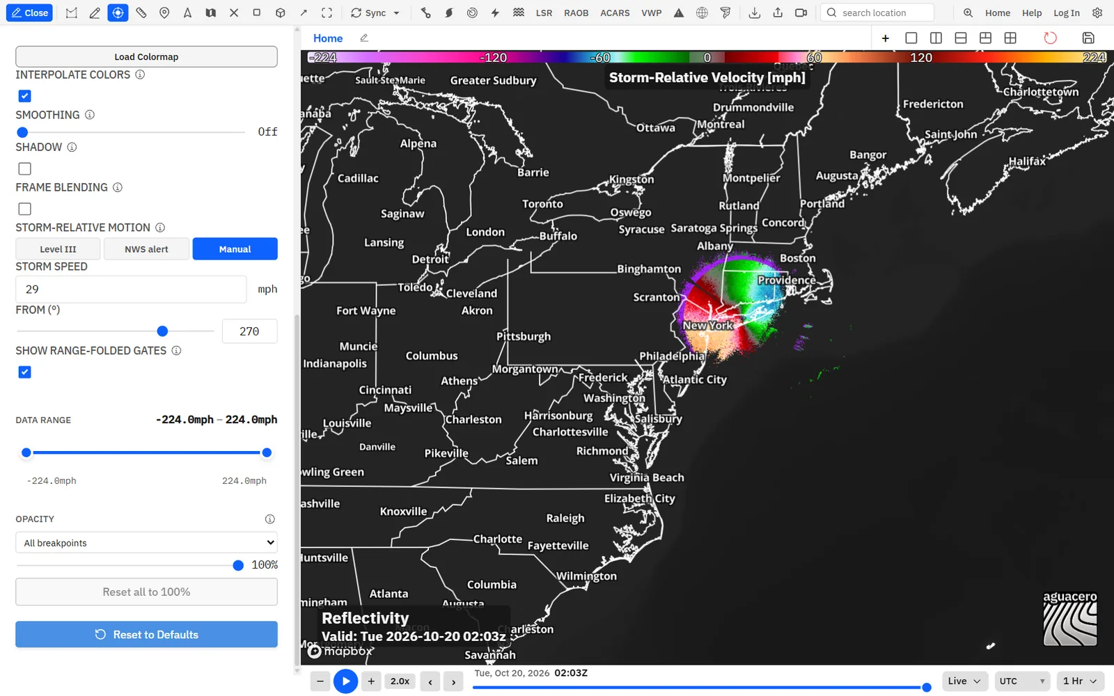Click the Smoothing slider handle

click(22, 132)
